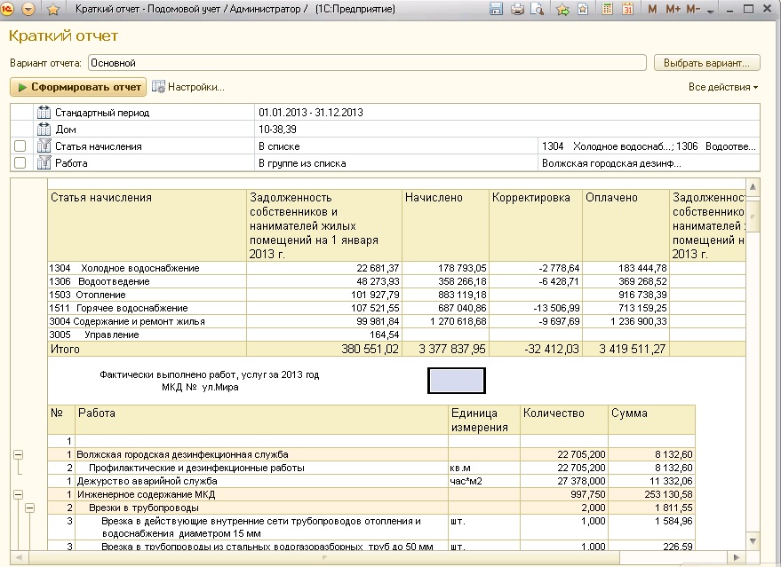Open the calendar icon
Screen dimensions: 781x567
coord(627,9)
